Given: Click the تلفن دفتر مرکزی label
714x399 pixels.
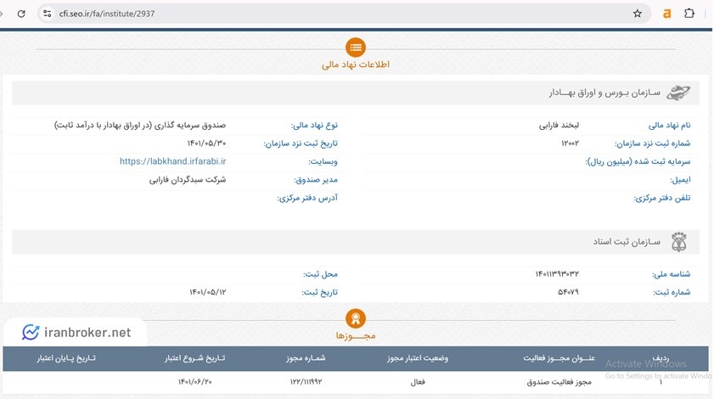Looking at the screenshot, I should [x=662, y=198].
